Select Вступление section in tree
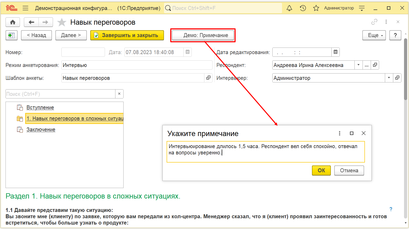 pos(40,107)
